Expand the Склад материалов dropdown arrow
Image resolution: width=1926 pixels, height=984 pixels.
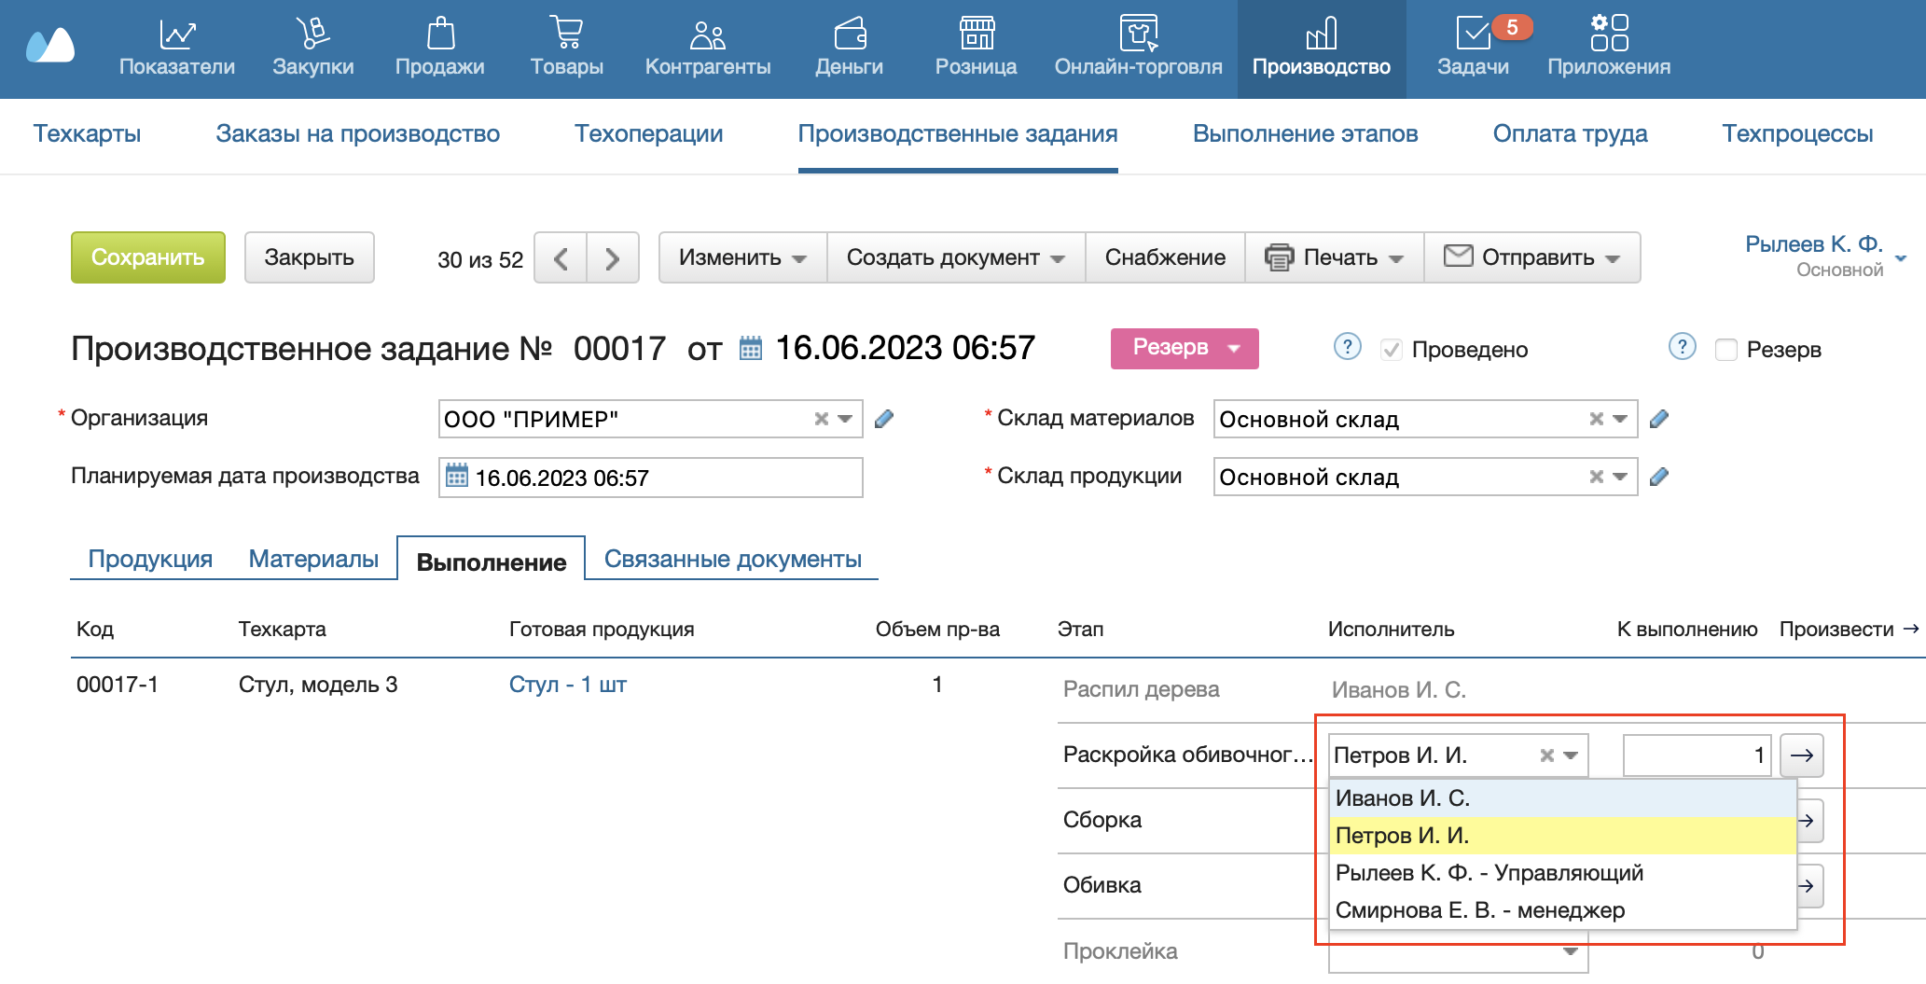1620,419
